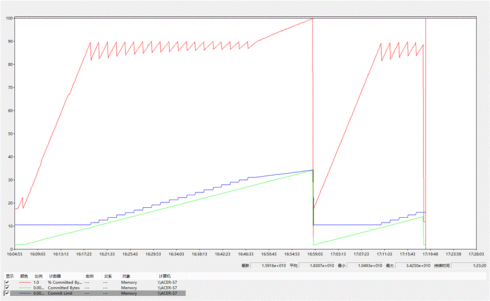
Task: Sort by the 对象 column header
Action: click(x=126, y=276)
